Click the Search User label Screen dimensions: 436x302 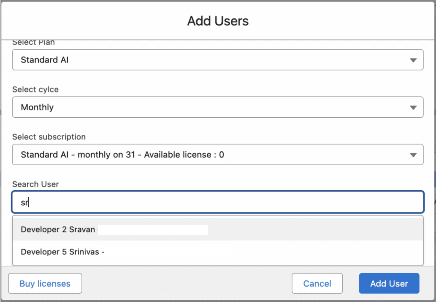pyautogui.click(x=36, y=184)
